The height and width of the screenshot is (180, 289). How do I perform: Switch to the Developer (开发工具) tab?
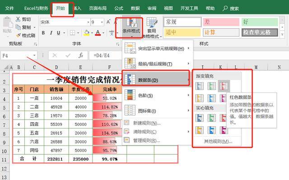coord(189,8)
